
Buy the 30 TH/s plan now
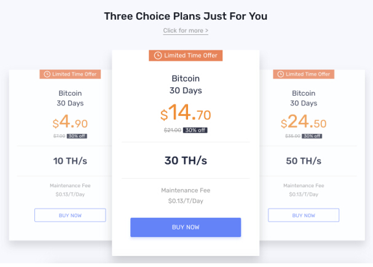click(x=186, y=227)
